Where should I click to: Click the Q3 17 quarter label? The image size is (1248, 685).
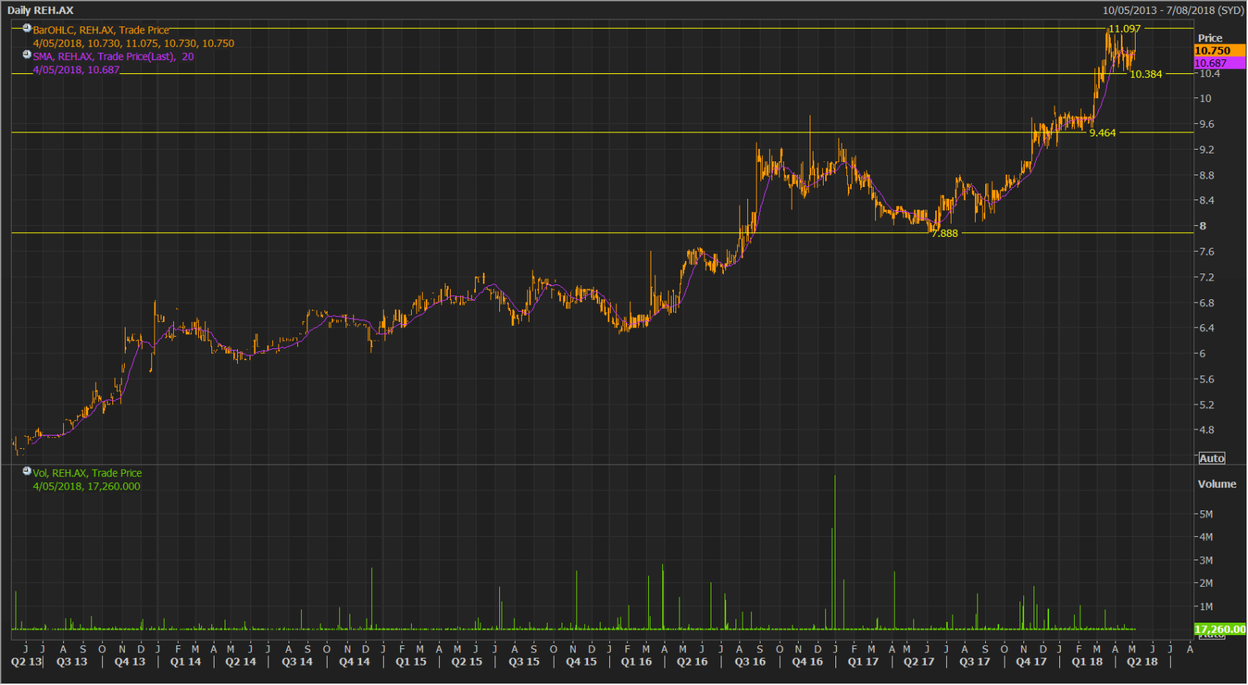(975, 662)
